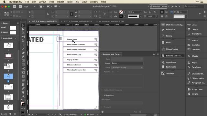Remove action with the minus button
Image resolution: width=207 pixels, height=116 pixels.
tap(118, 72)
